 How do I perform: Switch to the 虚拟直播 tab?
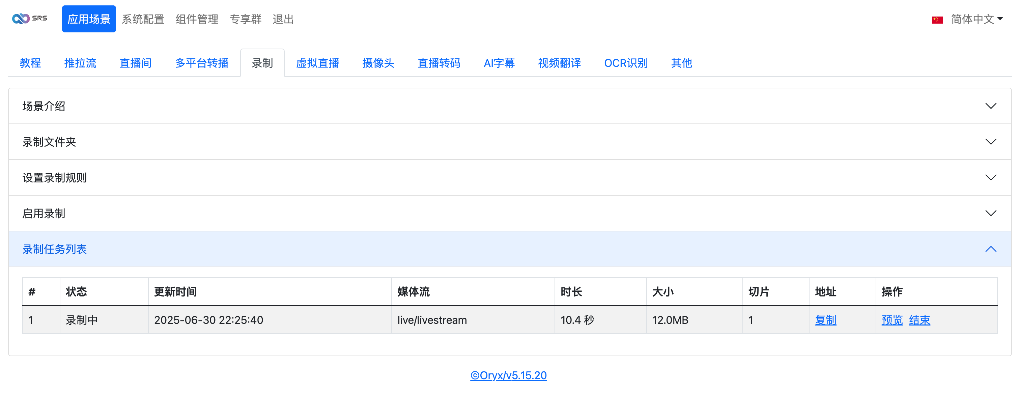click(x=317, y=63)
